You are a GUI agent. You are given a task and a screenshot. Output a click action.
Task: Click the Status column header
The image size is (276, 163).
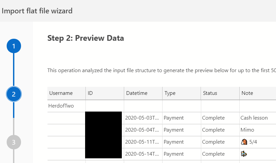click(210, 93)
